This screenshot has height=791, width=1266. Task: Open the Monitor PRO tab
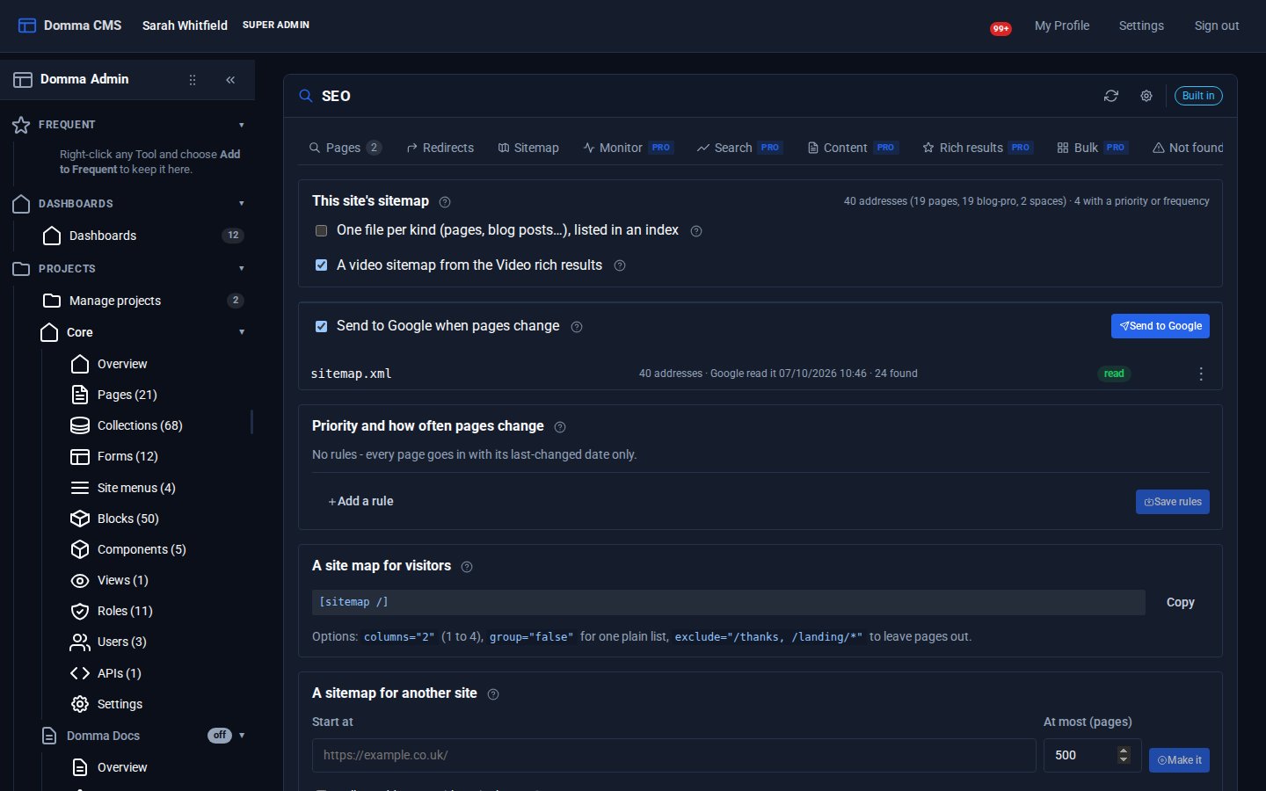coord(628,148)
